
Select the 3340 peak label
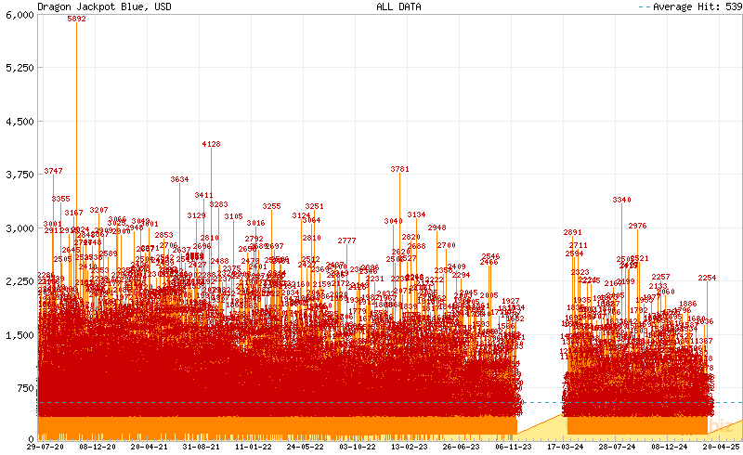[x=621, y=200]
